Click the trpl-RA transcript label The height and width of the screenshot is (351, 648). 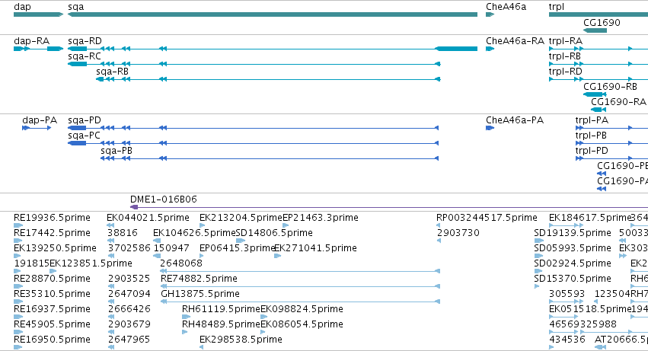click(x=566, y=41)
